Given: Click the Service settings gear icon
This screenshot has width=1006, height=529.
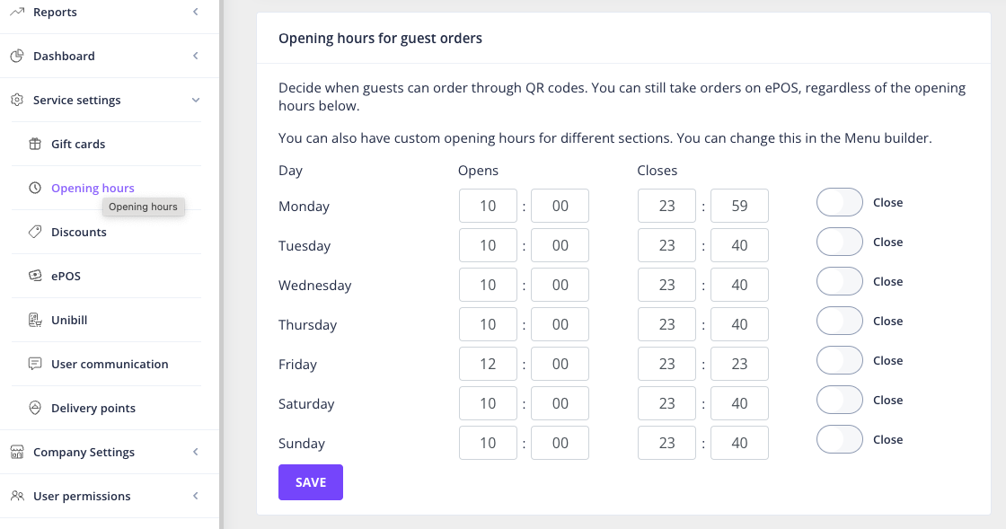Looking at the screenshot, I should (x=17, y=100).
